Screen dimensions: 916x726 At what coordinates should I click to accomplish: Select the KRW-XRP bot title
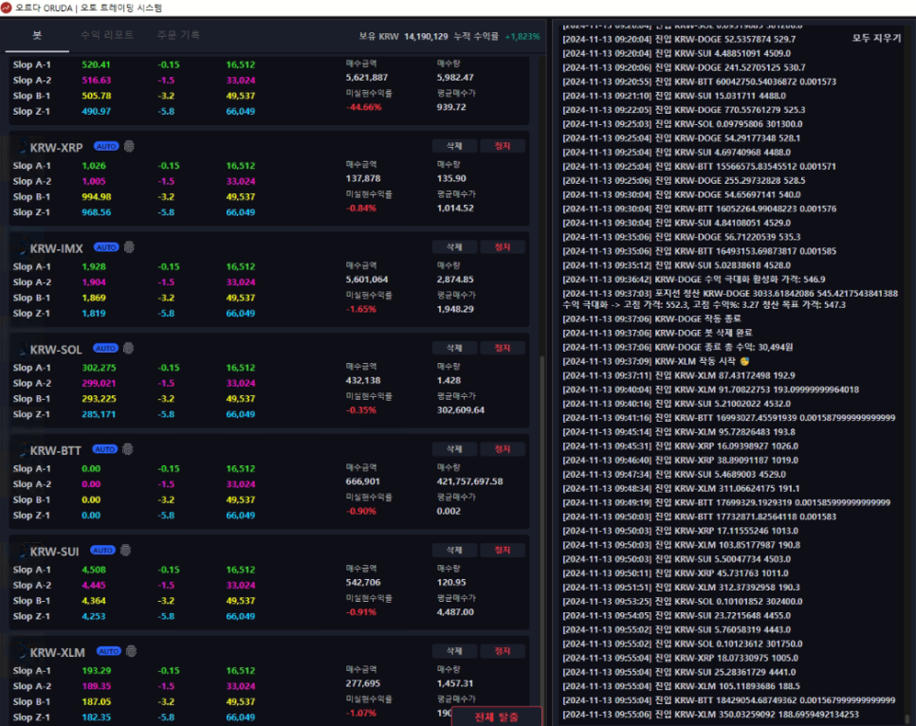click(56, 147)
